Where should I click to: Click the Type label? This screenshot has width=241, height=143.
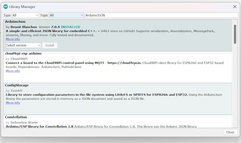point(7,15)
